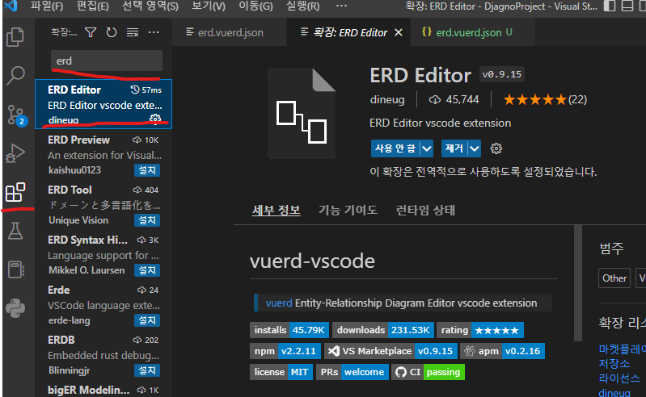Open the Run and Debug view
This screenshot has height=397, width=646.
(15, 153)
